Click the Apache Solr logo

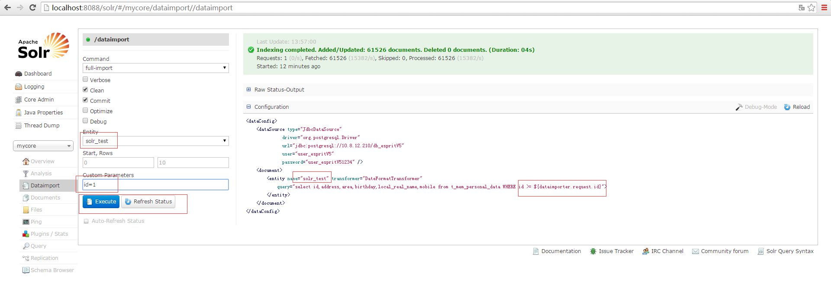[43, 46]
